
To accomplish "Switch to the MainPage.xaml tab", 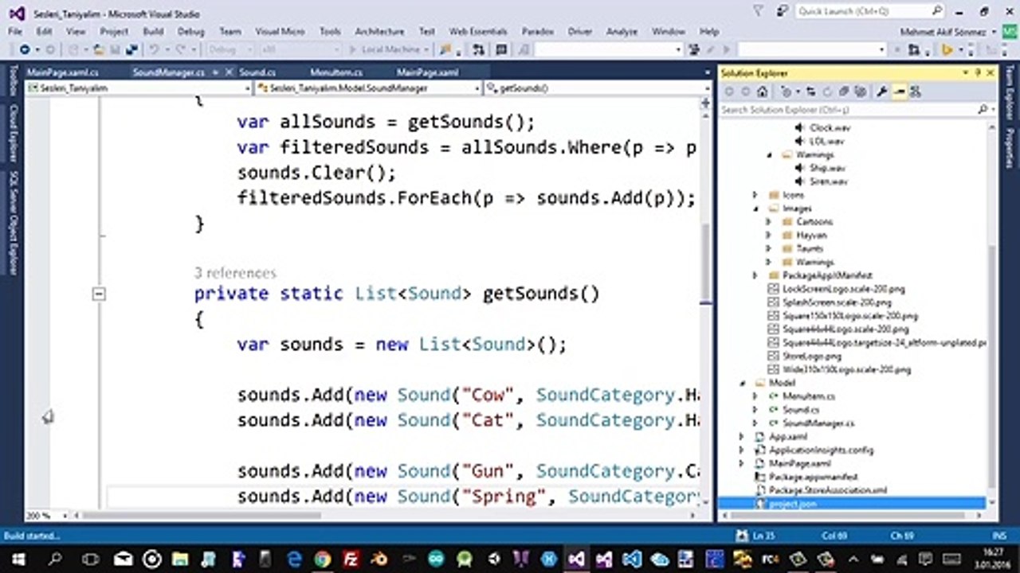I will (x=427, y=72).
